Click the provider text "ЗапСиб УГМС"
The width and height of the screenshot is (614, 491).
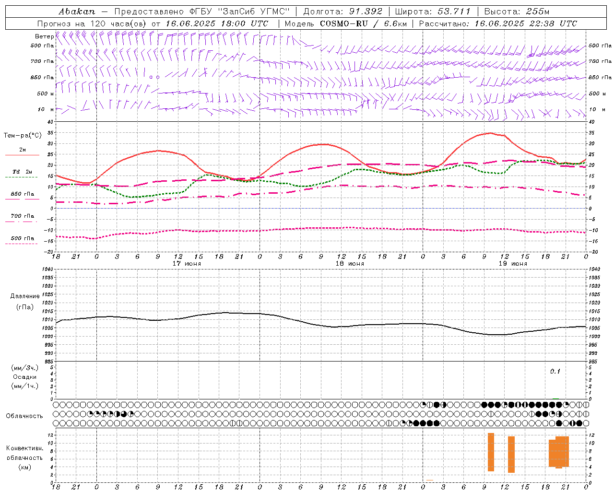[254, 12]
